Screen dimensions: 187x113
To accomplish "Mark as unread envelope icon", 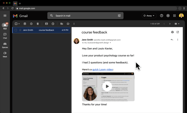I will 46,24.
